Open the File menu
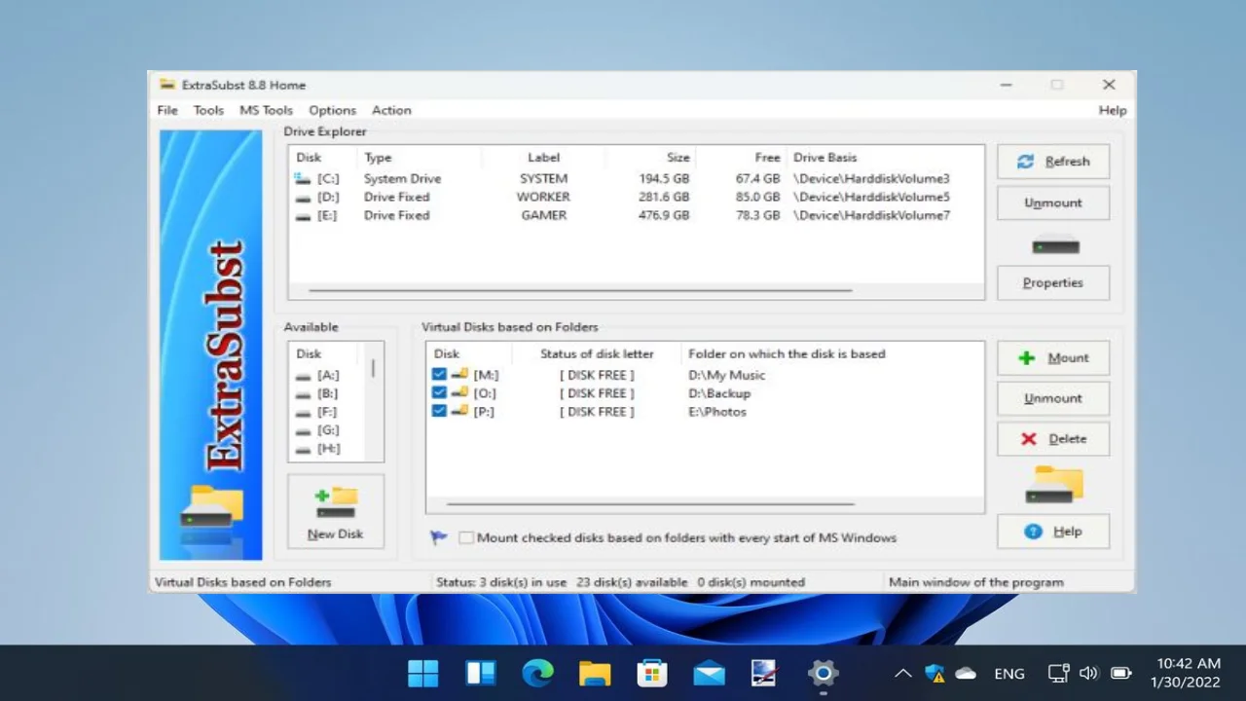 point(167,110)
